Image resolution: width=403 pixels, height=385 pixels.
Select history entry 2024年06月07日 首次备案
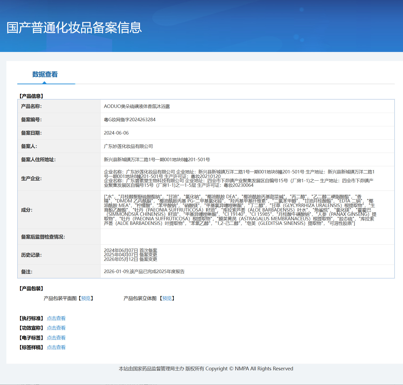click(x=130, y=250)
